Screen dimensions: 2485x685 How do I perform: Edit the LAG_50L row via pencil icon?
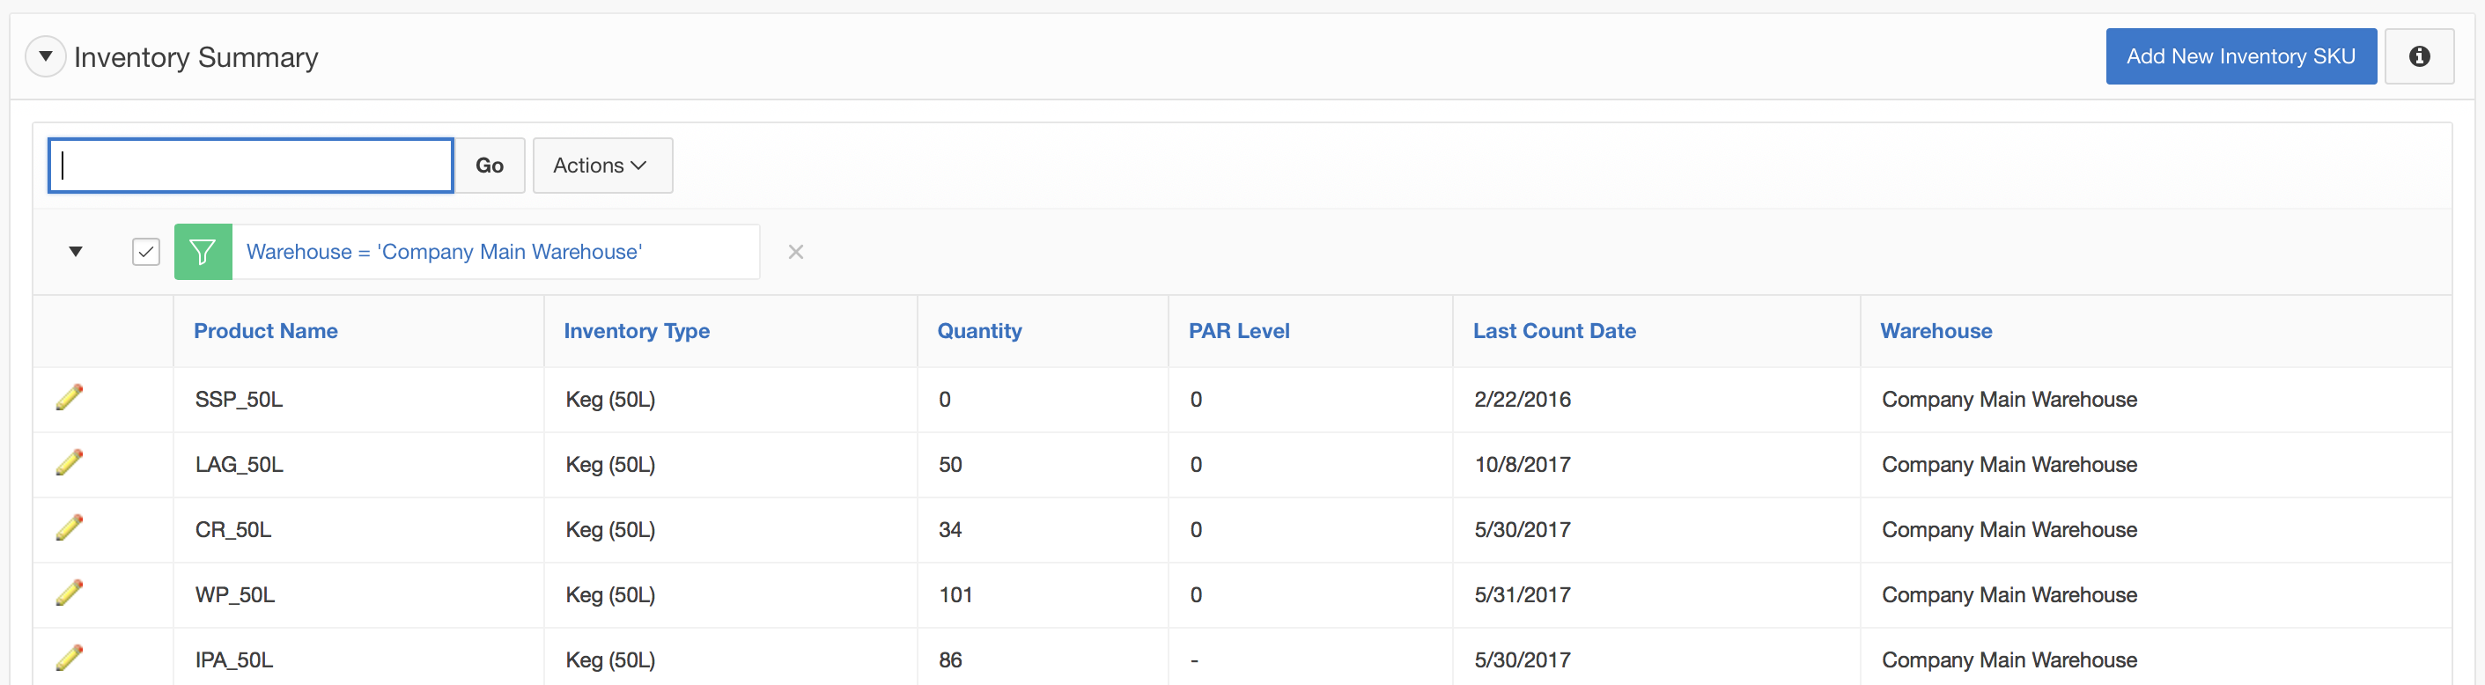click(70, 463)
